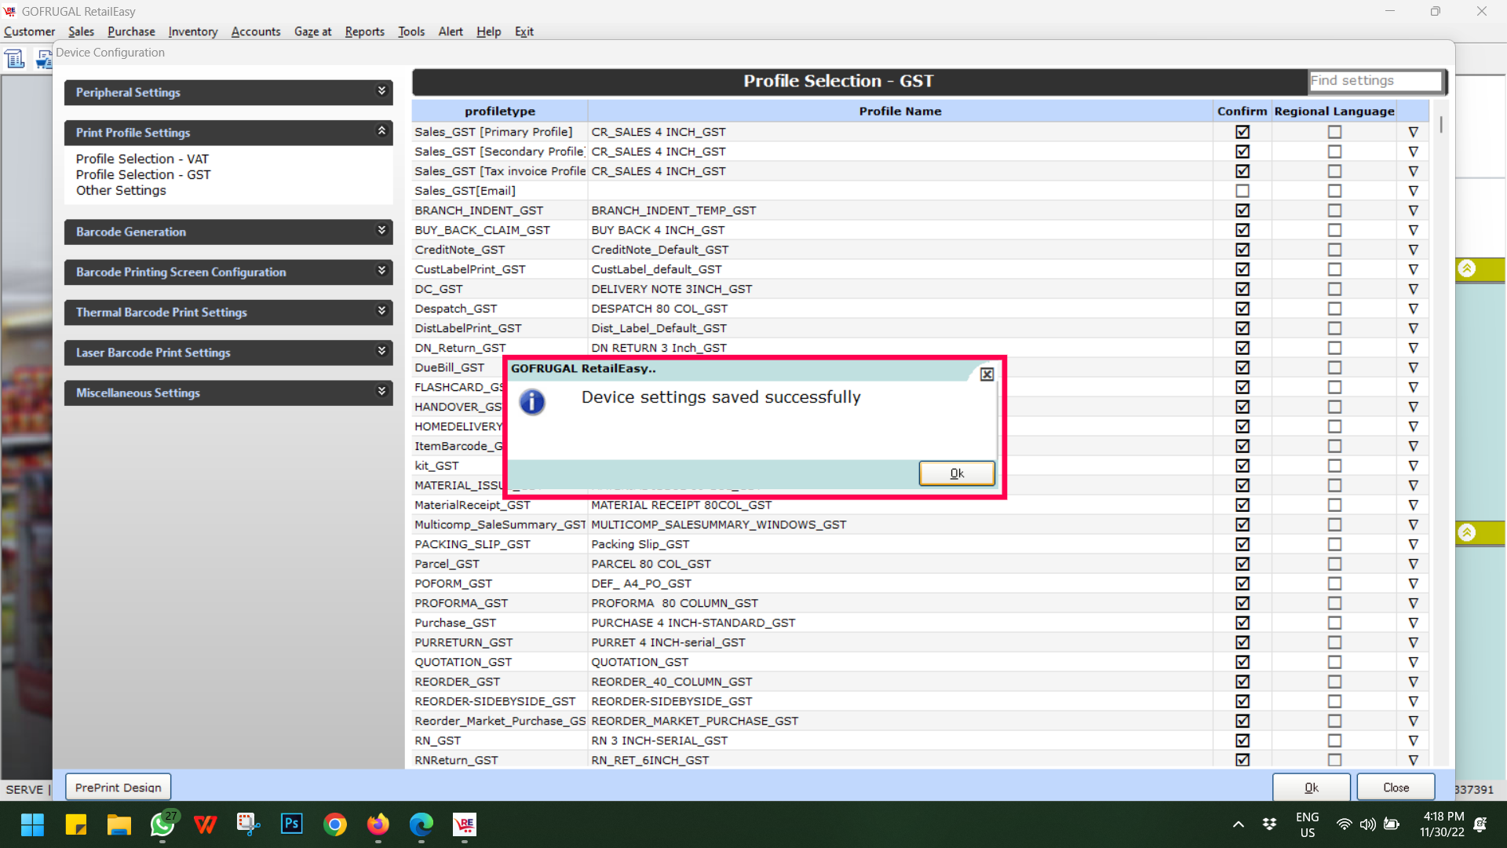
Task: Open the RetailEasy taskbar icon
Action: click(x=465, y=824)
